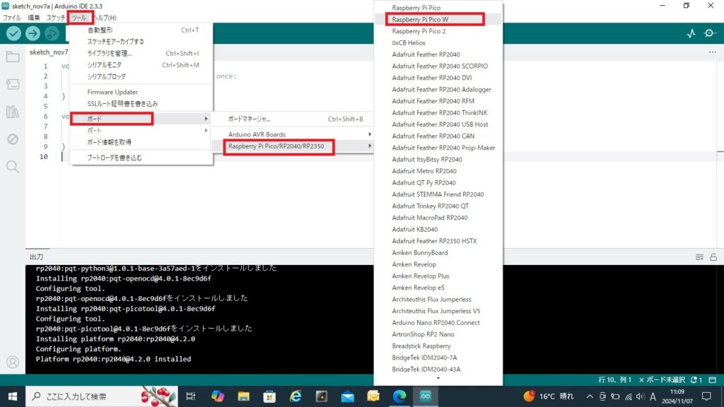Click the Windows search box on taskbar
This screenshot has height=407, width=724.
[x=102, y=396]
